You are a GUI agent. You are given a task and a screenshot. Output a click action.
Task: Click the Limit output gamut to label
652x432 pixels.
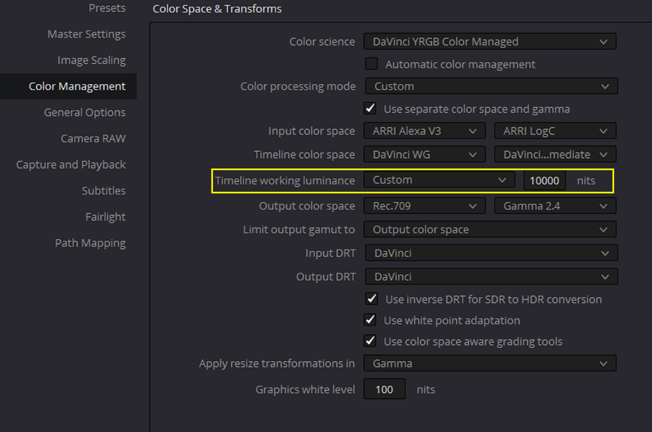pyautogui.click(x=299, y=230)
